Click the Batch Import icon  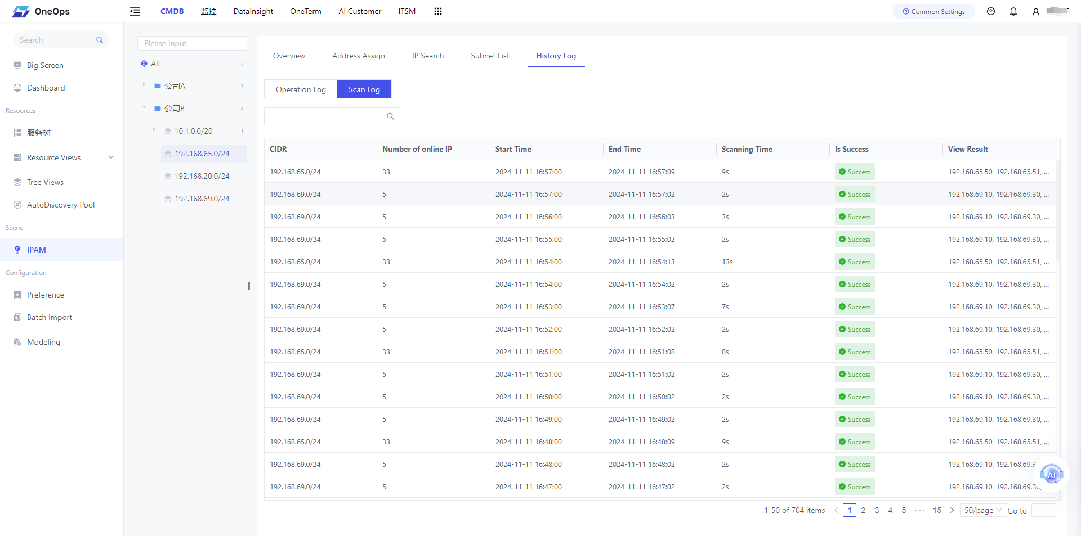(17, 317)
